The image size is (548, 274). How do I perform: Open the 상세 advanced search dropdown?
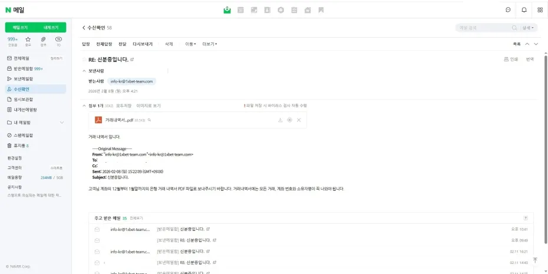point(529,28)
